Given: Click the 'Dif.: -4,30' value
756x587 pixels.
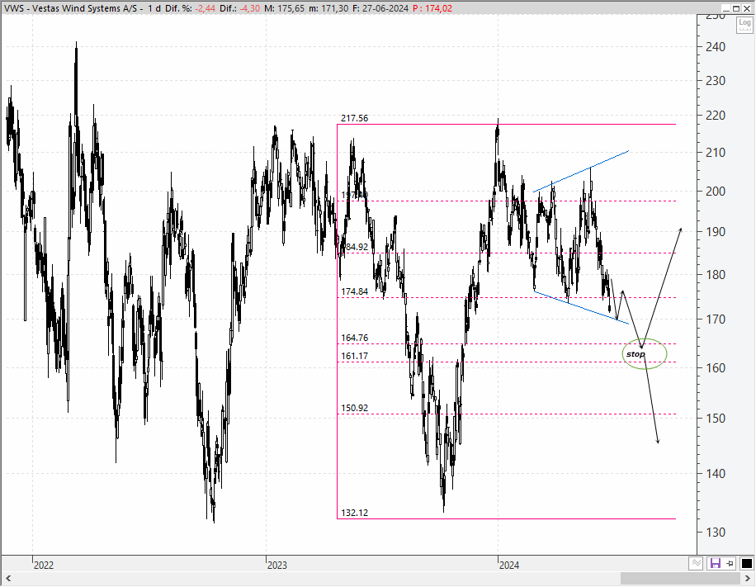Looking at the screenshot, I should point(239,8).
